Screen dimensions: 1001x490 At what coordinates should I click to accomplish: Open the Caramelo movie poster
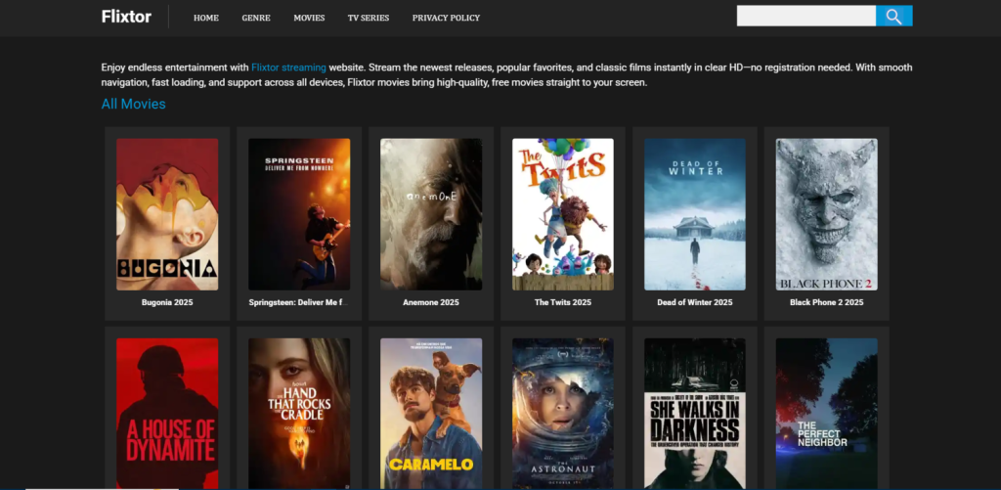click(431, 414)
